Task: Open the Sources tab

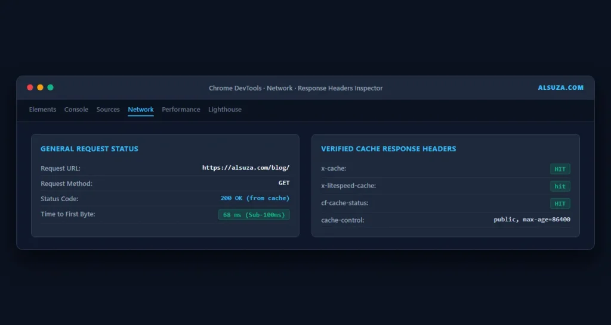Action: point(108,110)
